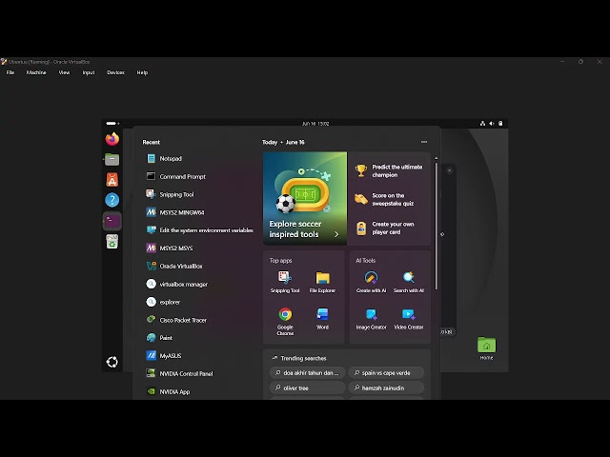This screenshot has width=610, height=457.
Task: Launch Ubuntu Software from the dock
Action: [x=112, y=180]
